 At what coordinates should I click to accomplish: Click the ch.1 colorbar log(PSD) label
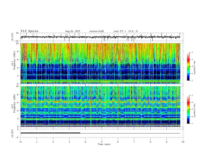point(195,68)
